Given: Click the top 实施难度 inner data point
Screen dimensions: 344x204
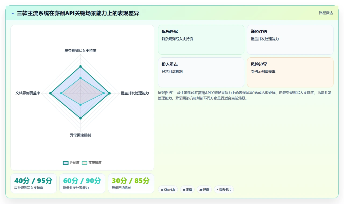Looking at the screenshot, I should coord(80,78).
